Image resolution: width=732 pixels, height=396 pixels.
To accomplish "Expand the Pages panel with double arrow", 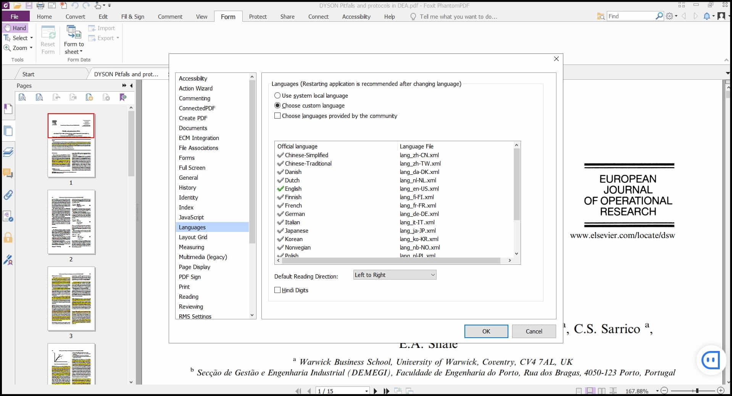I will point(124,86).
